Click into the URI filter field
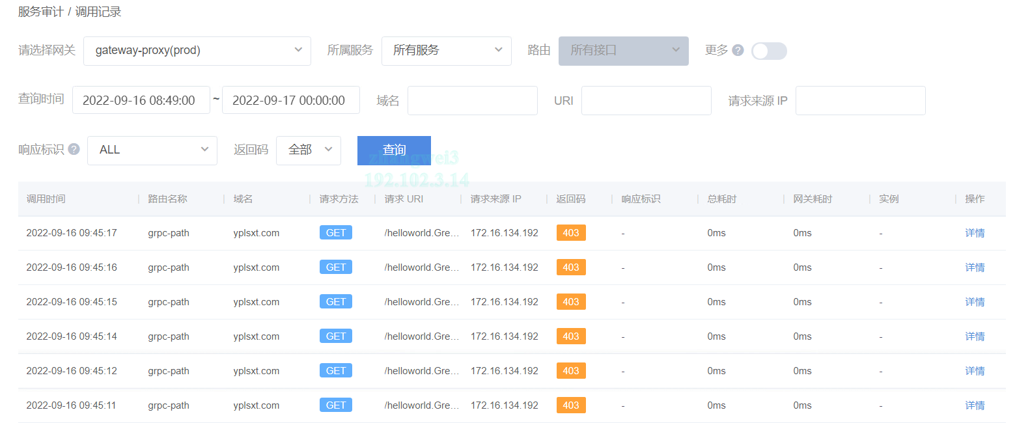The image size is (1015, 423). click(646, 101)
